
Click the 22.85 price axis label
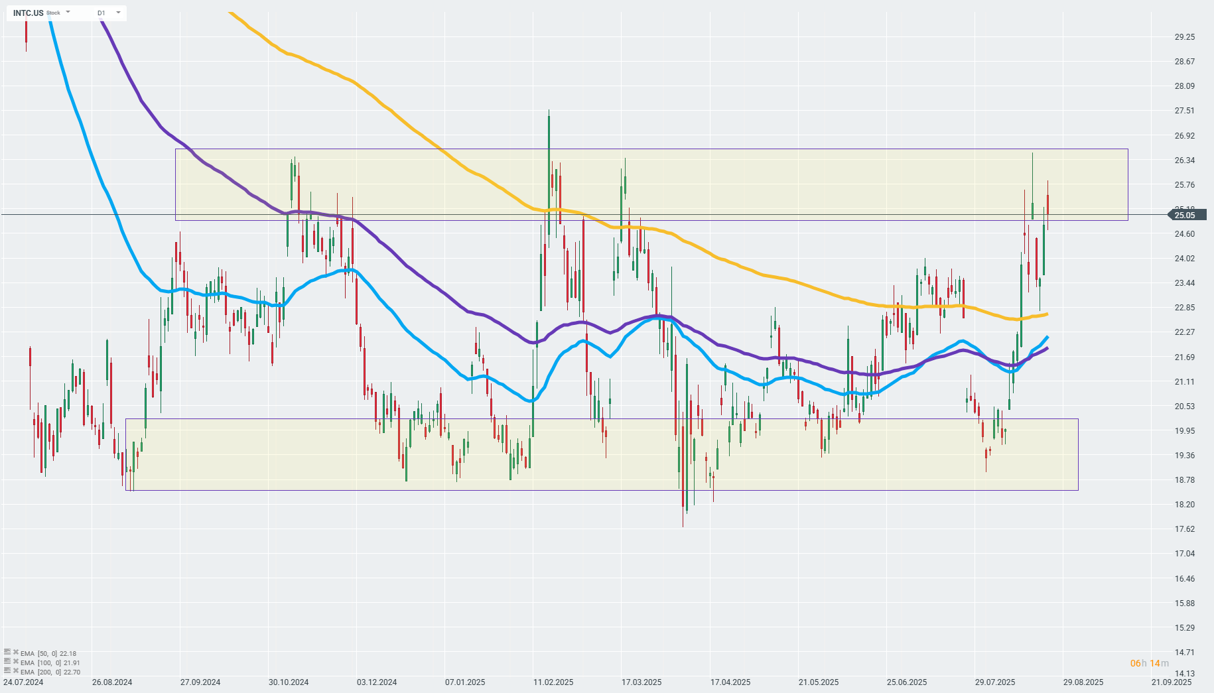[x=1185, y=308]
